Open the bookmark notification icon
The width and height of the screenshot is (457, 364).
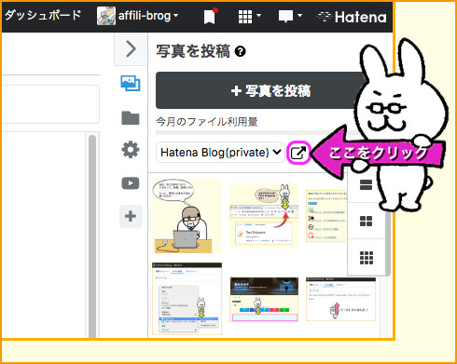(210, 17)
